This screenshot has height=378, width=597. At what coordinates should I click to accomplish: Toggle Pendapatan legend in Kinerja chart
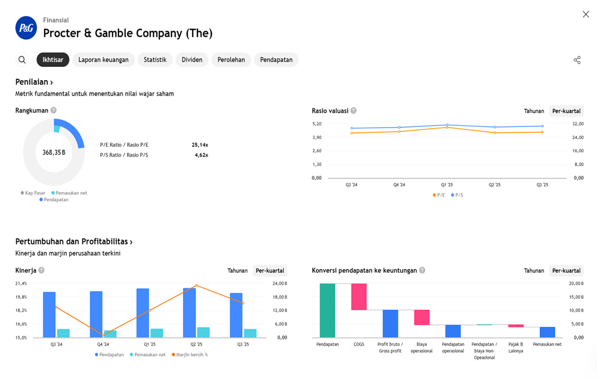110,355
